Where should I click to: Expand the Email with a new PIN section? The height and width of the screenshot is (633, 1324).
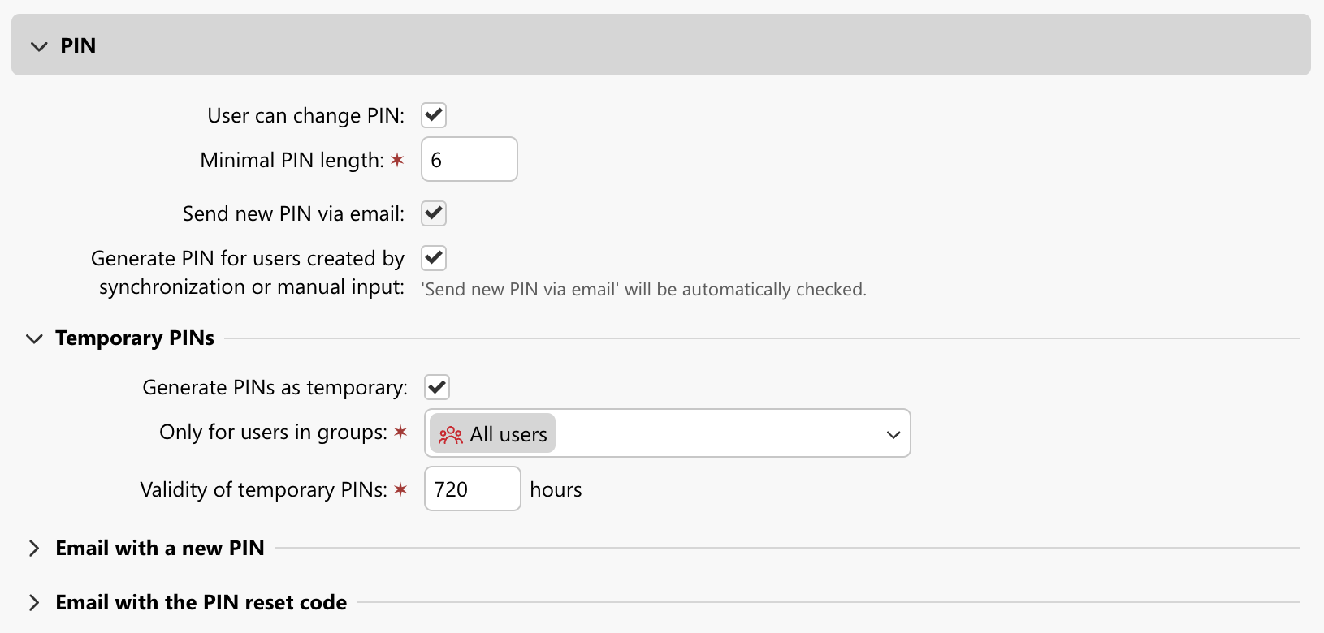coord(159,548)
